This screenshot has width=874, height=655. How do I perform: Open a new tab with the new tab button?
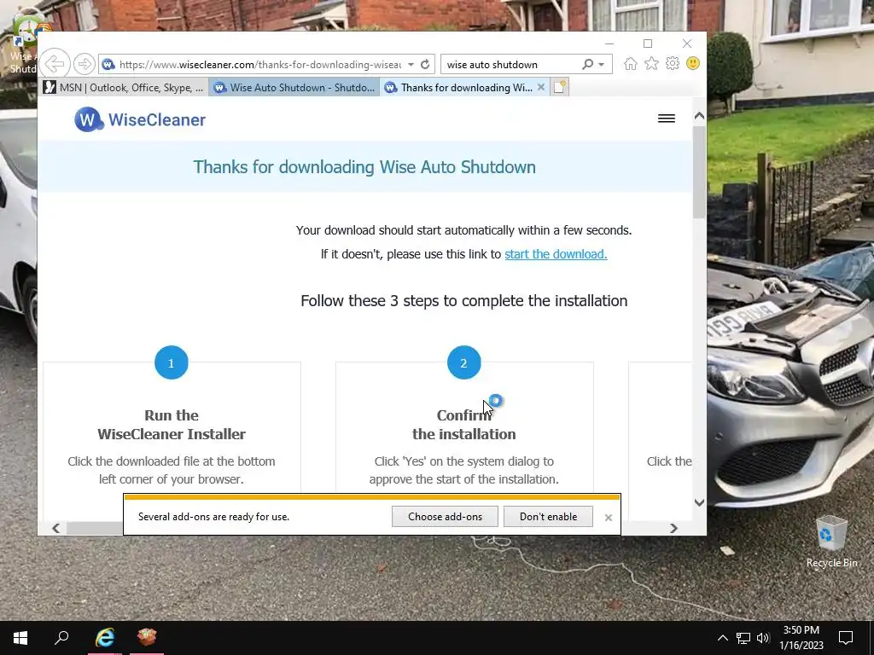(560, 87)
